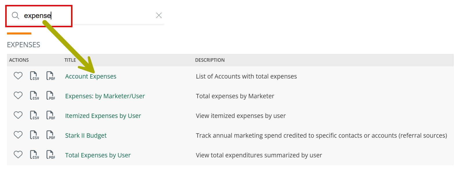The image size is (454, 171).
Task: Mark Stark II Budget as favorite
Action: pos(18,135)
